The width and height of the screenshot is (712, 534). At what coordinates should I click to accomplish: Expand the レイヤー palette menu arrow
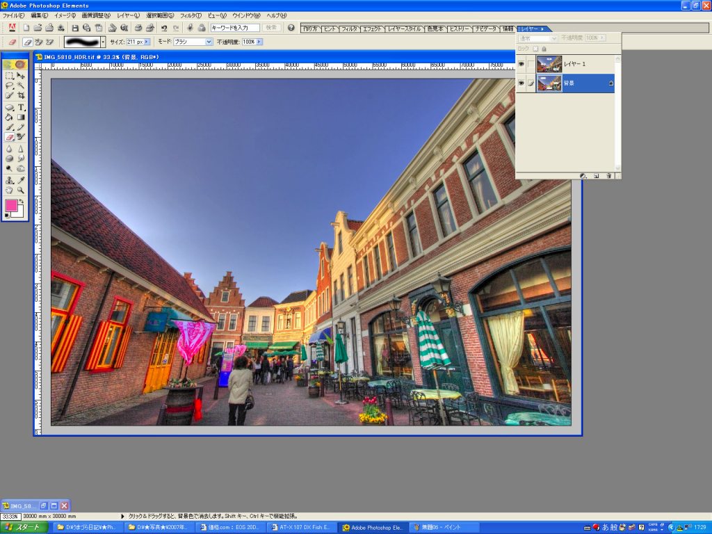[x=542, y=29]
